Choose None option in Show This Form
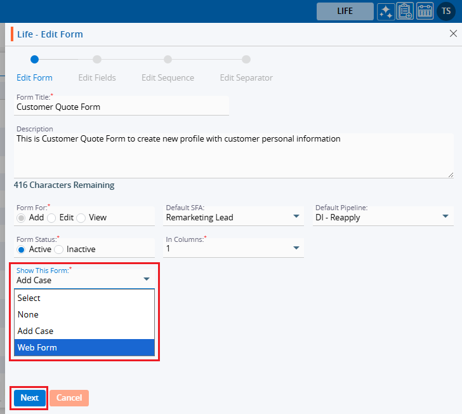 pyautogui.click(x=84, y=314)
